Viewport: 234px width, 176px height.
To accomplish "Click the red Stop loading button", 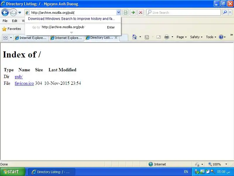I will click(141, 12).
